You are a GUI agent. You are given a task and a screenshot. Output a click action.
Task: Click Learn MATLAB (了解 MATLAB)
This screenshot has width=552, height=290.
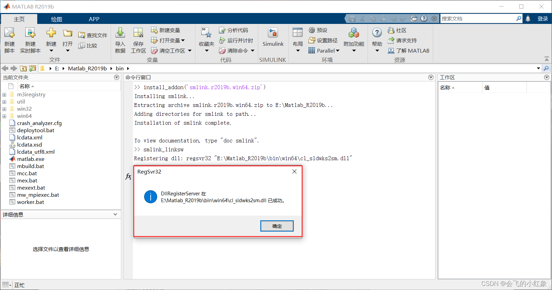(409, 51)
